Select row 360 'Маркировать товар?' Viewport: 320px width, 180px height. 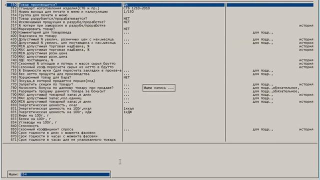tap(160, 29)
